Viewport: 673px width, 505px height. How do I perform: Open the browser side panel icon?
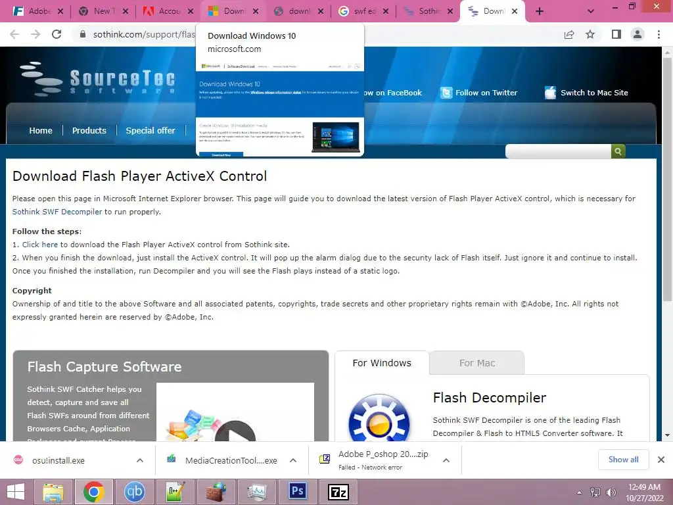[x=616, y=34]
